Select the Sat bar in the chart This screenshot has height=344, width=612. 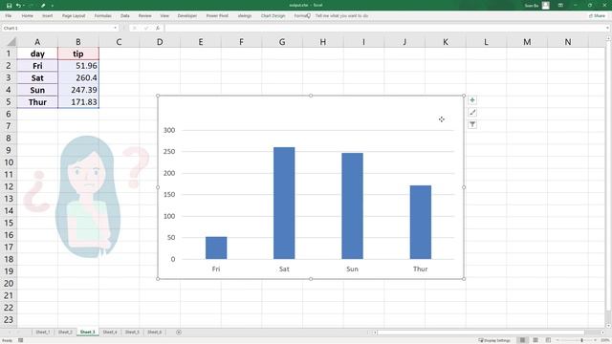[x=284, y=203]
